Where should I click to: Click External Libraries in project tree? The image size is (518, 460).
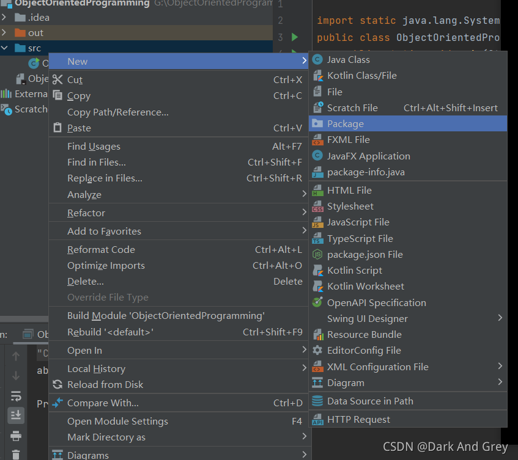[24, 94]
